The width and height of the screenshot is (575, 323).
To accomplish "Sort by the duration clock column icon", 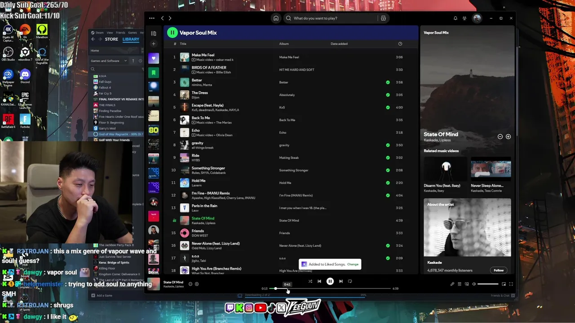I will 400,44.
